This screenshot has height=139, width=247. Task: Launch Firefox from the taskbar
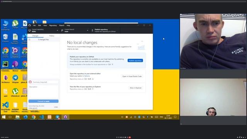click(x=25, y=117)
